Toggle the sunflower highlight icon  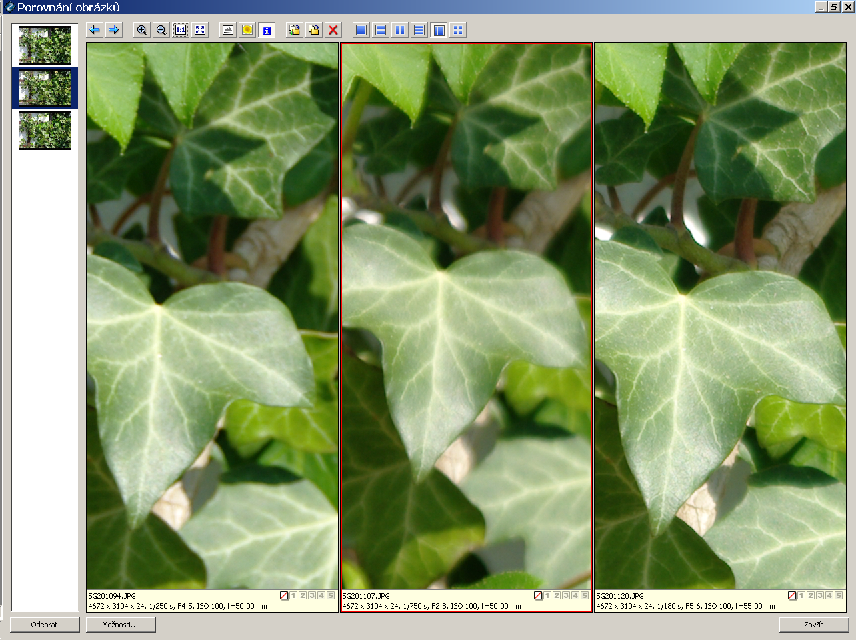pos(247,30)
